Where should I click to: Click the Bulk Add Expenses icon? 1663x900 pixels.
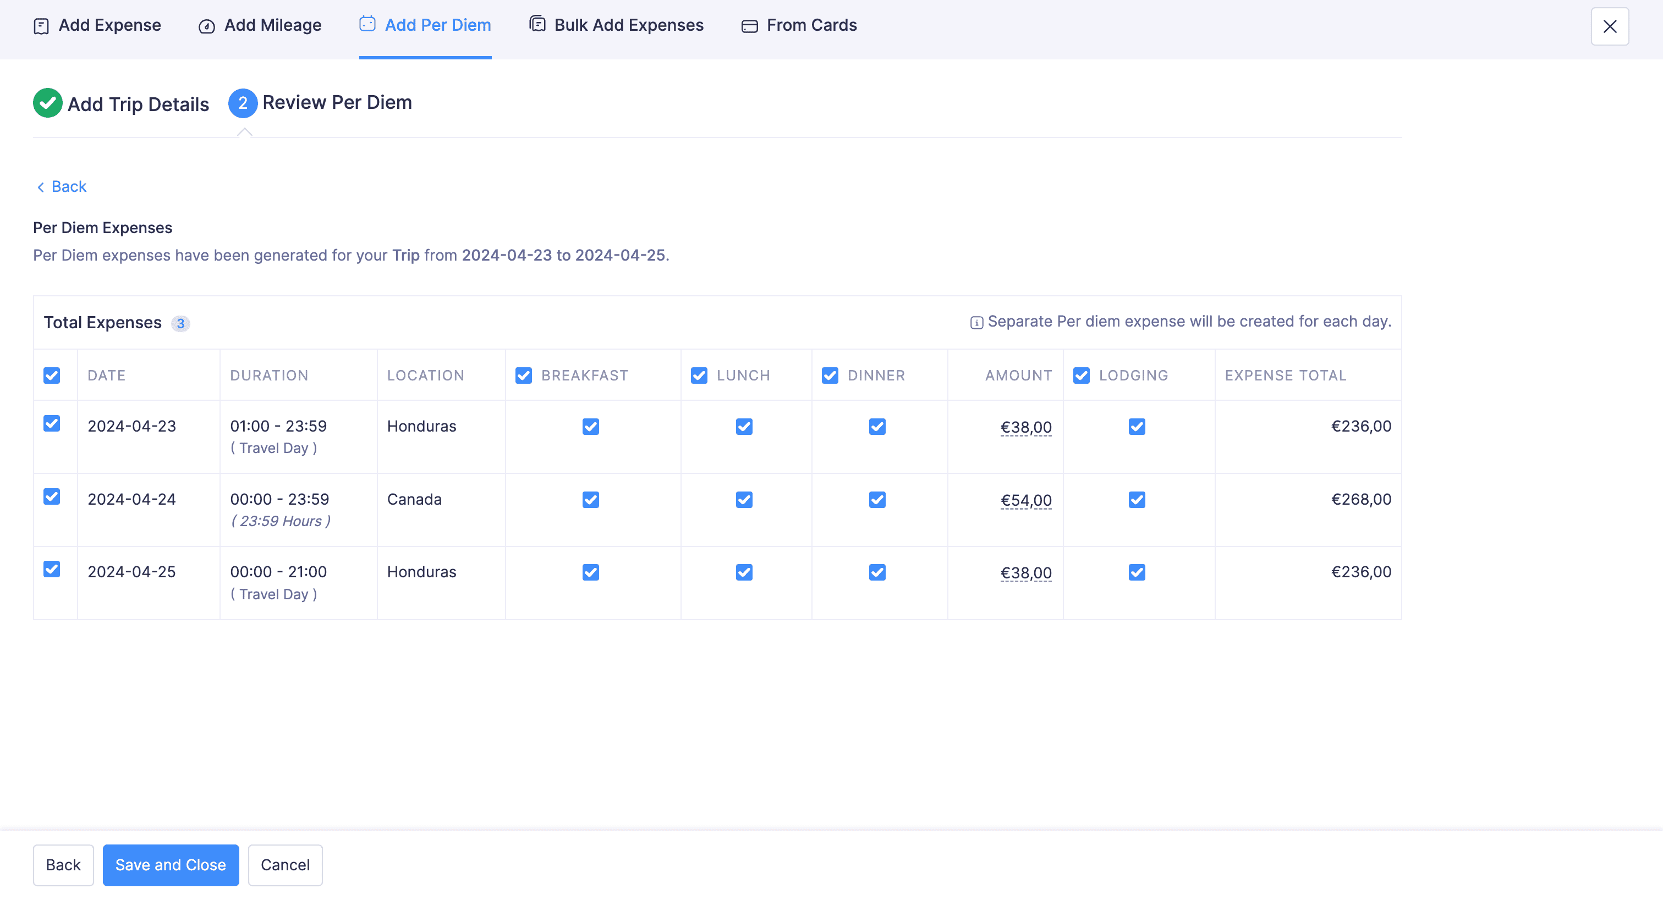point(537,24)
